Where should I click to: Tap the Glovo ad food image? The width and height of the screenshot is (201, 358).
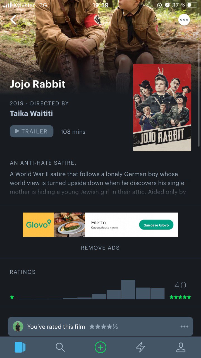point(69,225)
